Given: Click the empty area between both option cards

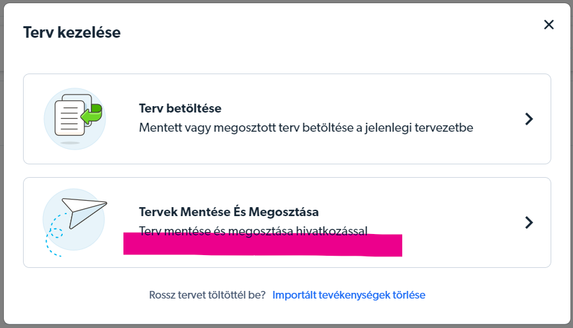Looking at the screenshot, I should tap(287, 171).
